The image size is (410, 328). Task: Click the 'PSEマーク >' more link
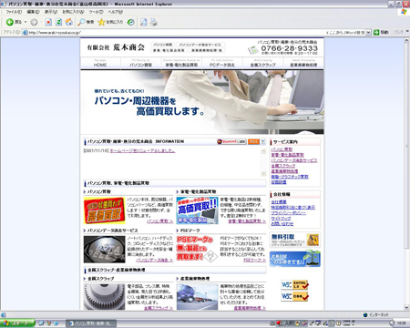coord(254,261)
